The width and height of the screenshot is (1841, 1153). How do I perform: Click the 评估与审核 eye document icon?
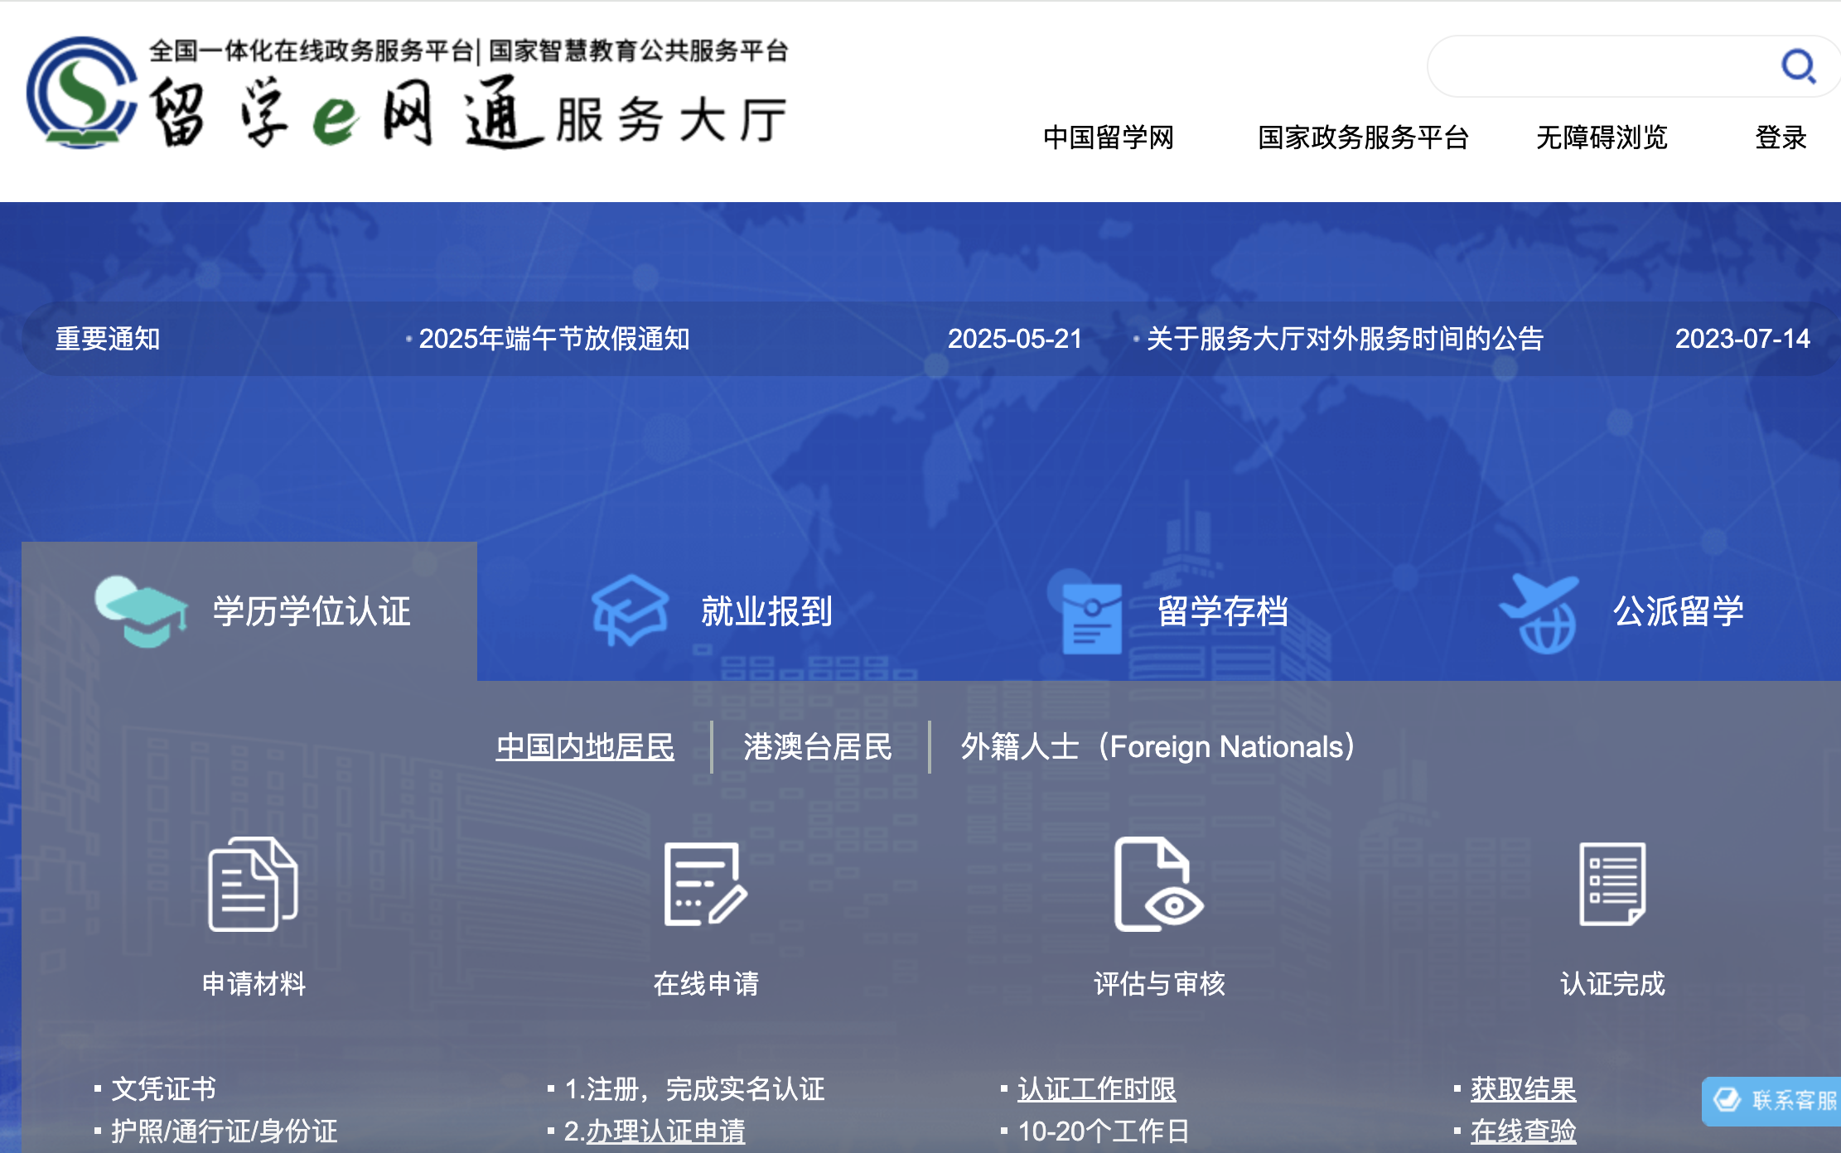pyautogui.click(x=1157, y=885)
